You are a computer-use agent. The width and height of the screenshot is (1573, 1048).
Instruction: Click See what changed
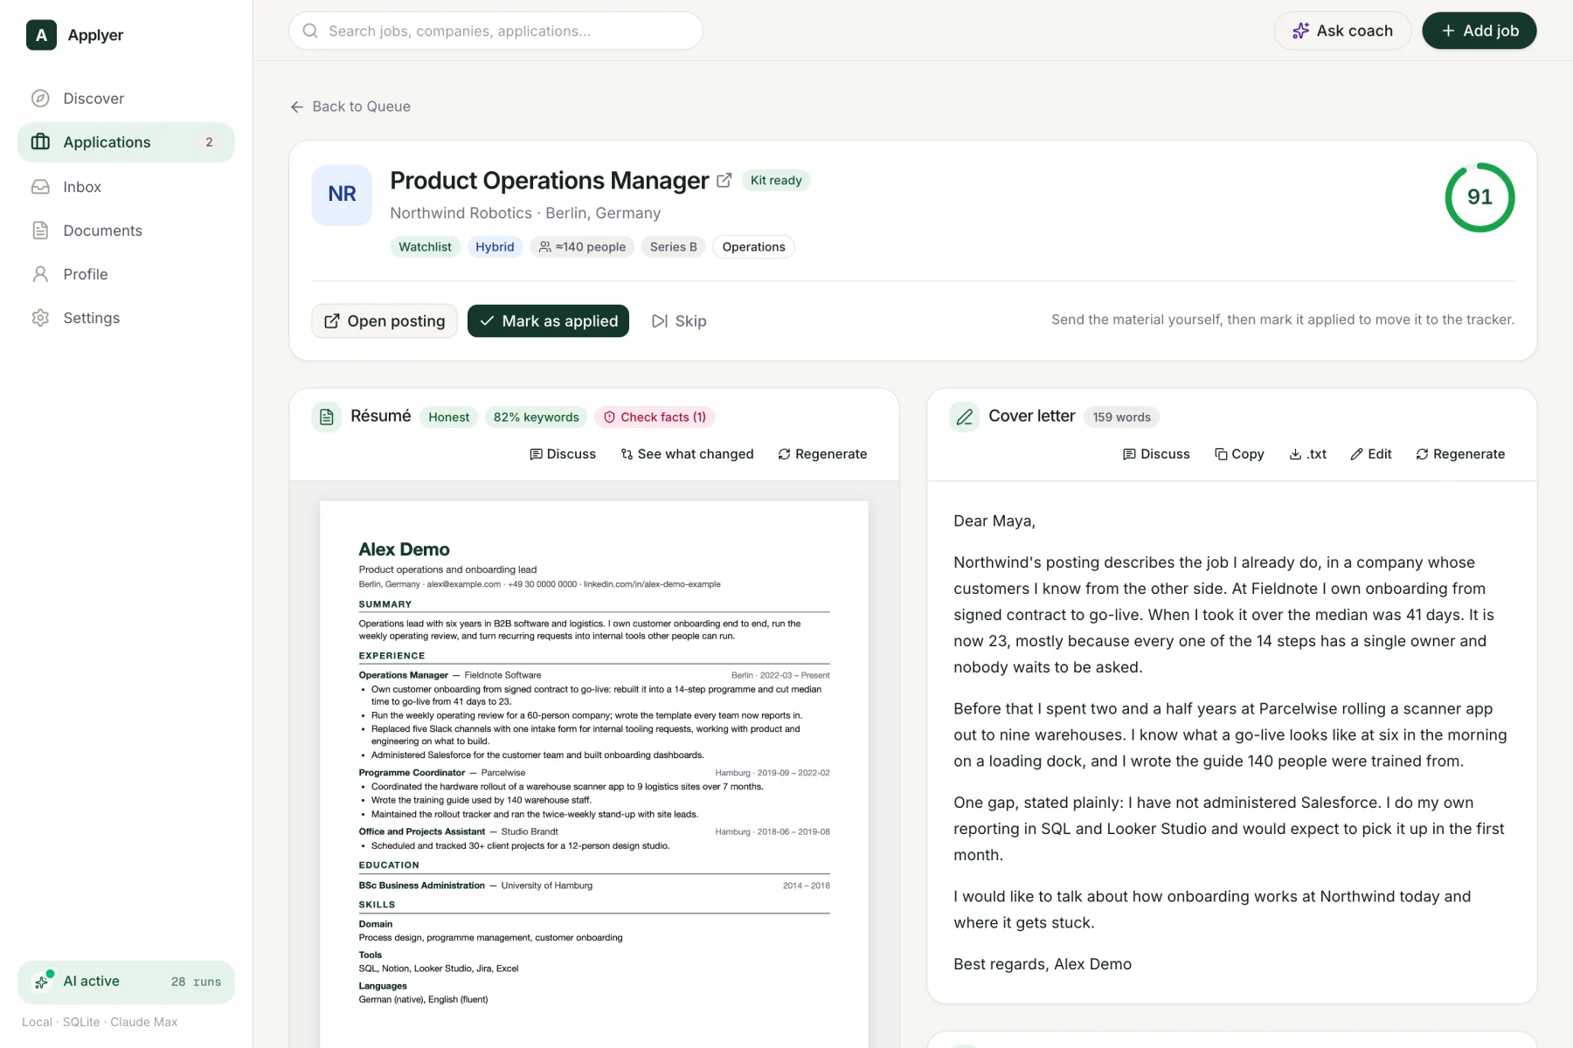click(x=687, y=454)
